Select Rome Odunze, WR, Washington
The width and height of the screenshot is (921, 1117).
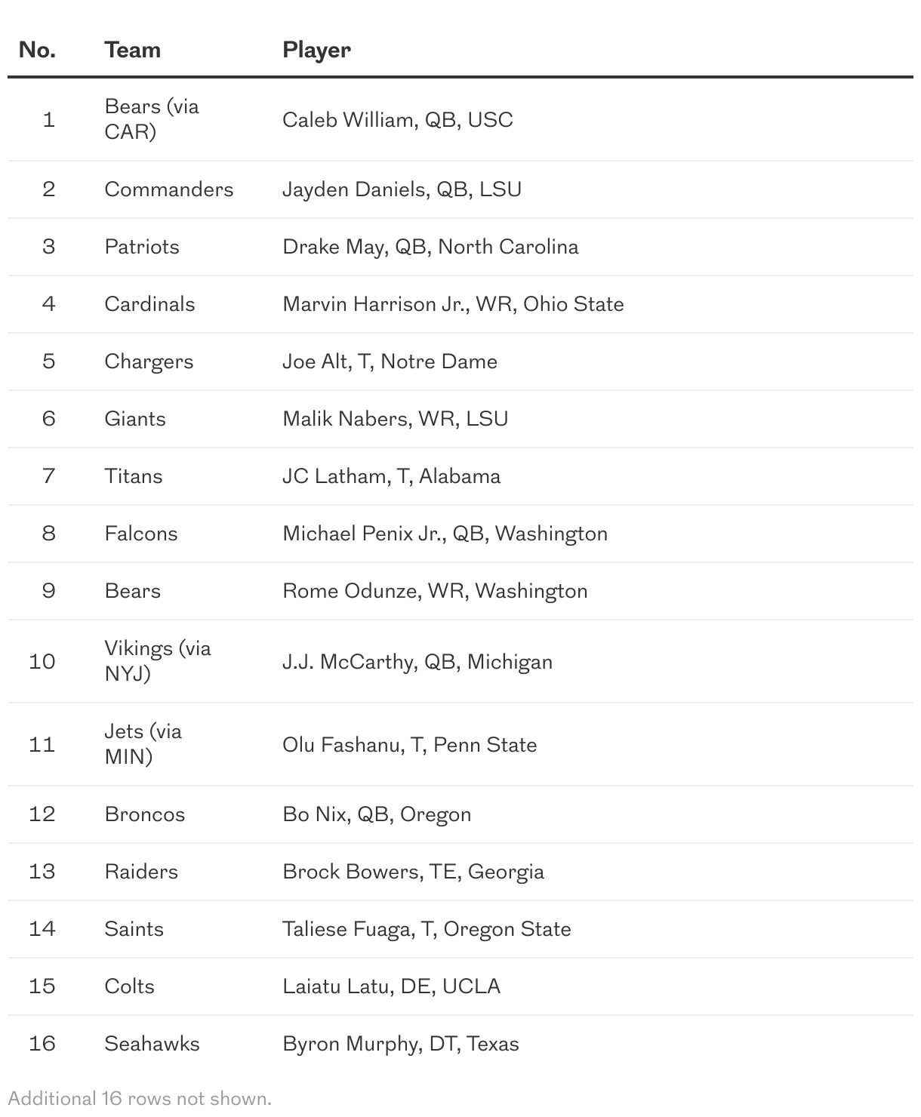pos(435,591)
